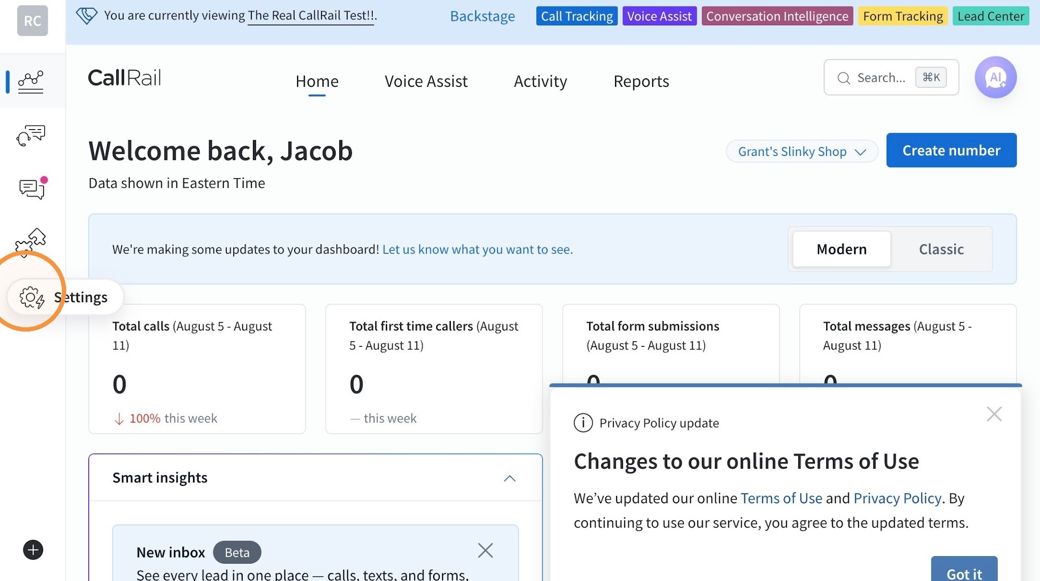Click the Total first time callers card
This screenshot has height=581, width=1040.
[434, 369]
